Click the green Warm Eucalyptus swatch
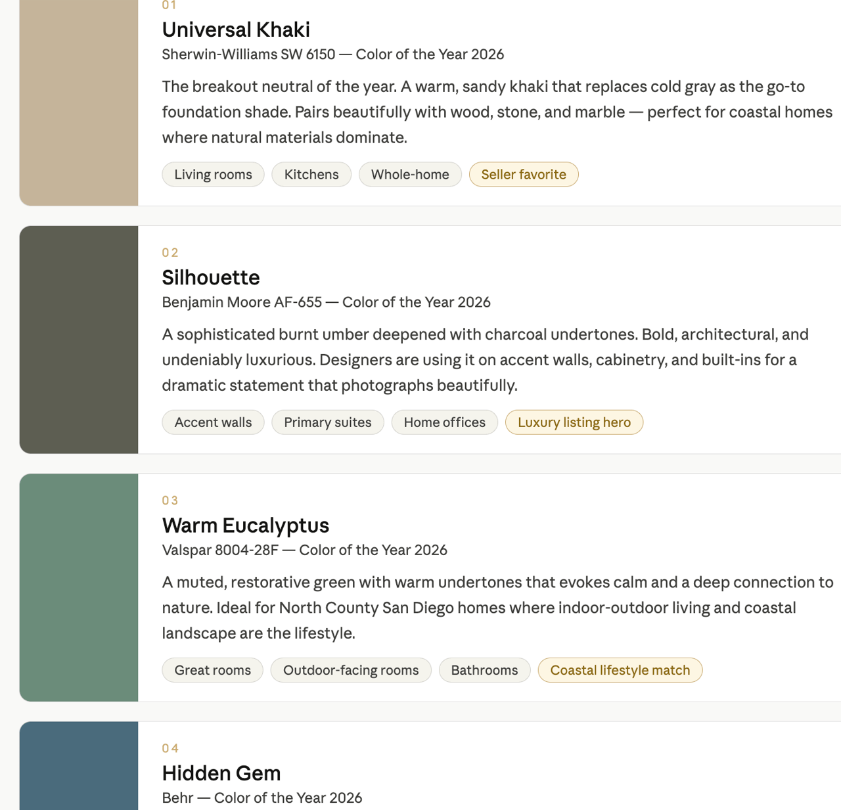This screenshot has width=841, height=810. (79, 587)
